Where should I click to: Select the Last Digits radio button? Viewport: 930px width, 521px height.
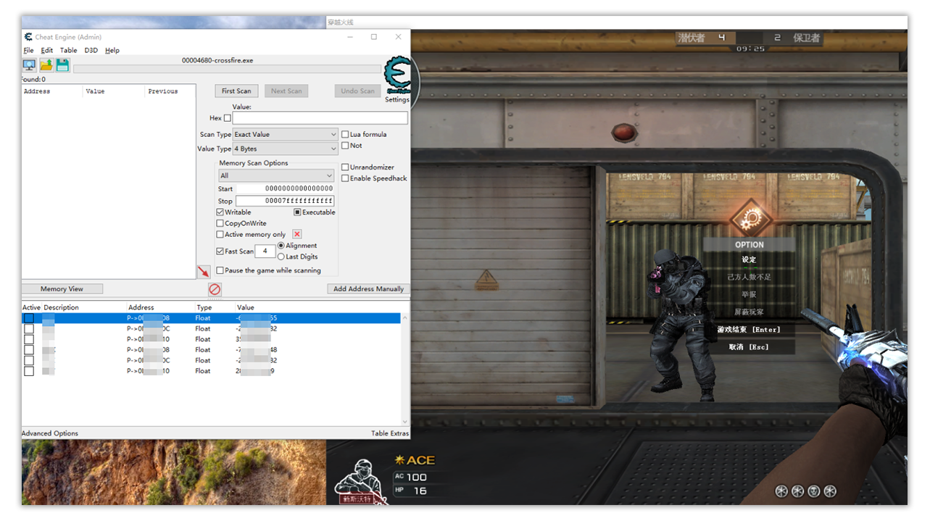281,257
